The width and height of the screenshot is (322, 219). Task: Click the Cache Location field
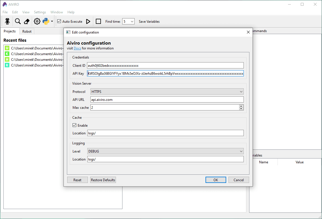165,133
